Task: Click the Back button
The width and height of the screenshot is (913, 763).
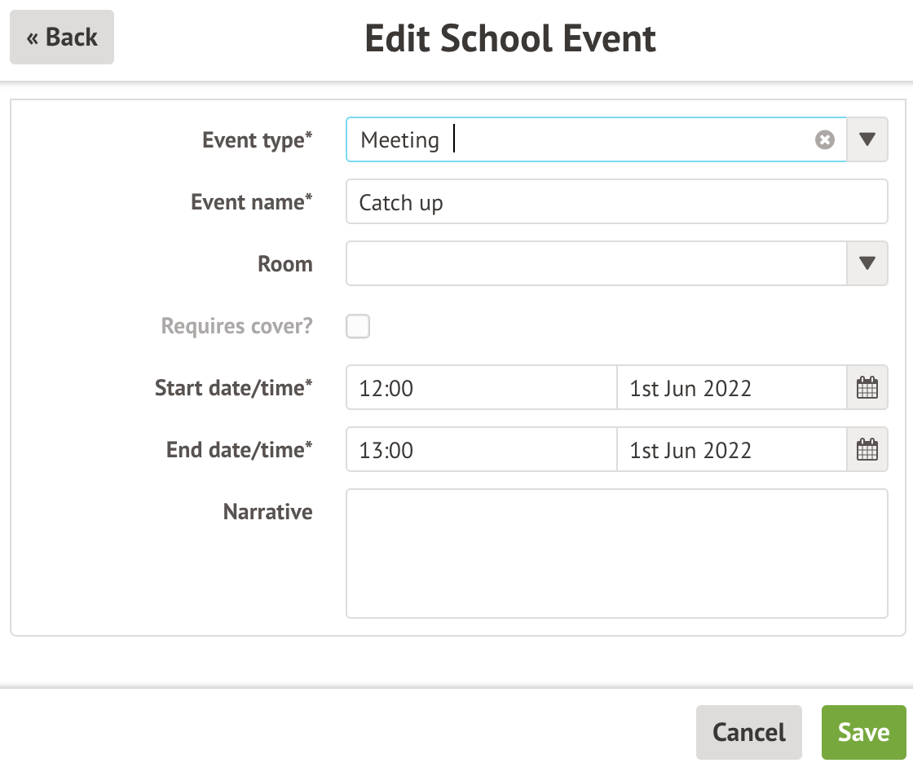Action: pos(62,37)
